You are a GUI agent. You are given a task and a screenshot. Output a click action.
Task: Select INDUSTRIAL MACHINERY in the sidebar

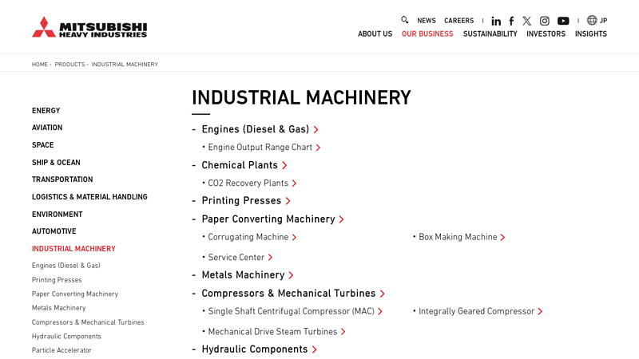[x=73, y=249]
